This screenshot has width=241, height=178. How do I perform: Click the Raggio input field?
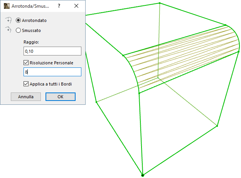pyautogui.click(x=52, y=51)
